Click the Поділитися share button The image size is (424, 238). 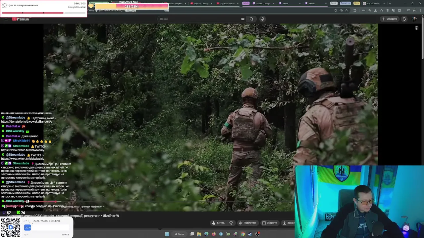pyautogui.click(x=248, y=223)
